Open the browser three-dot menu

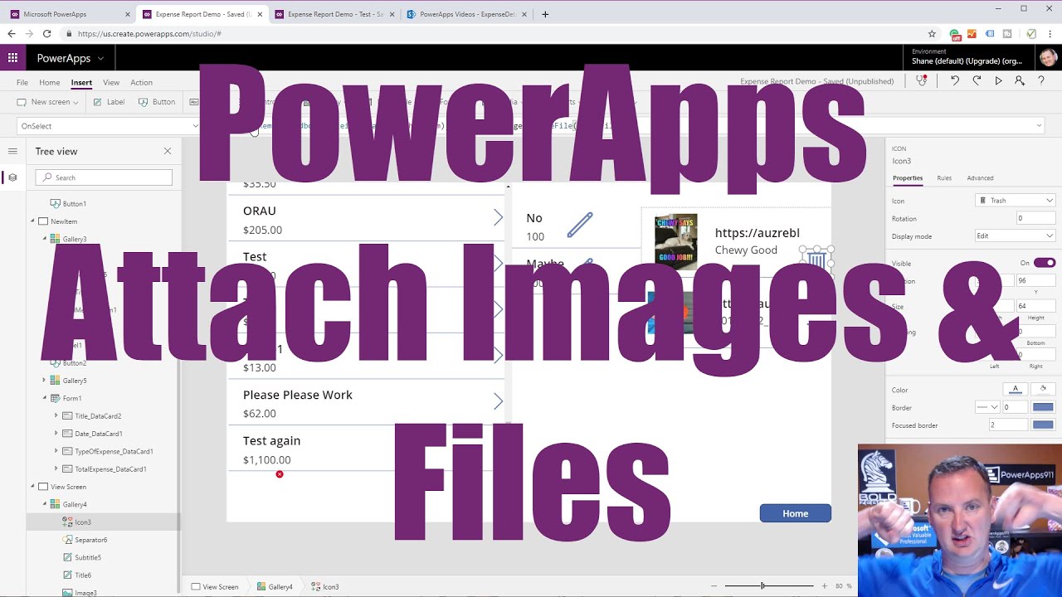tap(1050, 34)
